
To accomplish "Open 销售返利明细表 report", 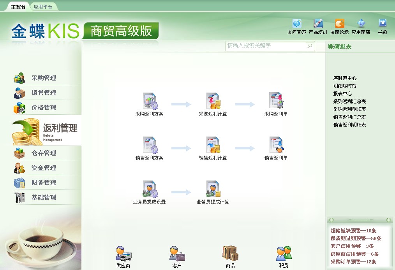I will pyautogui.click(x=349, y=125).
